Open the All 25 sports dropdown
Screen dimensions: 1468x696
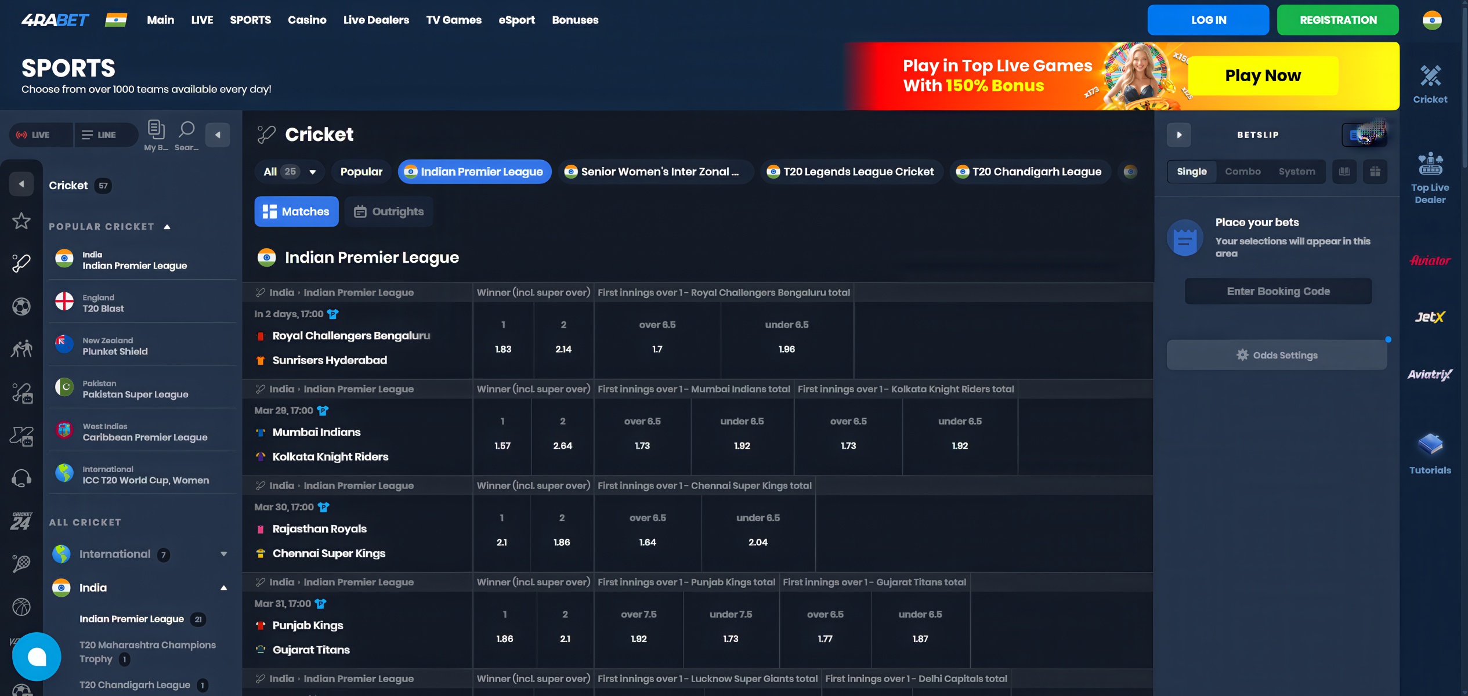pyautogui.click(x=289, y=171)
